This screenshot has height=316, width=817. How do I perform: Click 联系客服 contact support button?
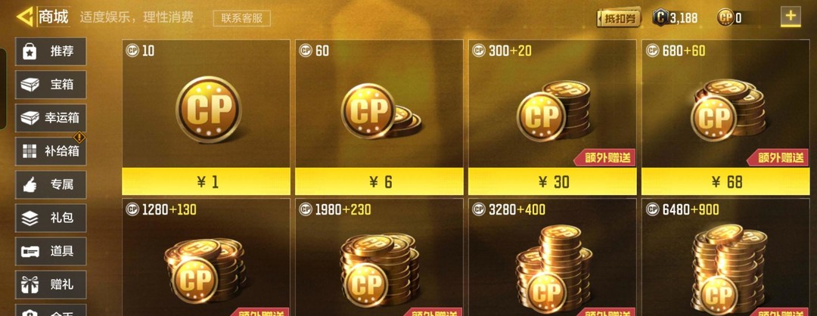click(242, 18)
